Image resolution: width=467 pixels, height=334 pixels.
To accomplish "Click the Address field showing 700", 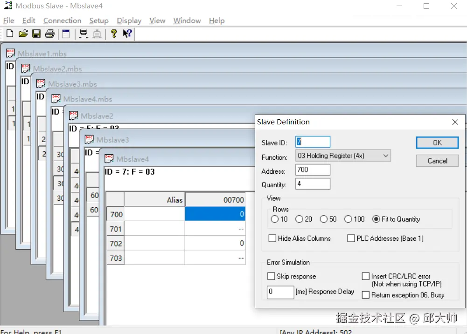I will click(313, 170).
